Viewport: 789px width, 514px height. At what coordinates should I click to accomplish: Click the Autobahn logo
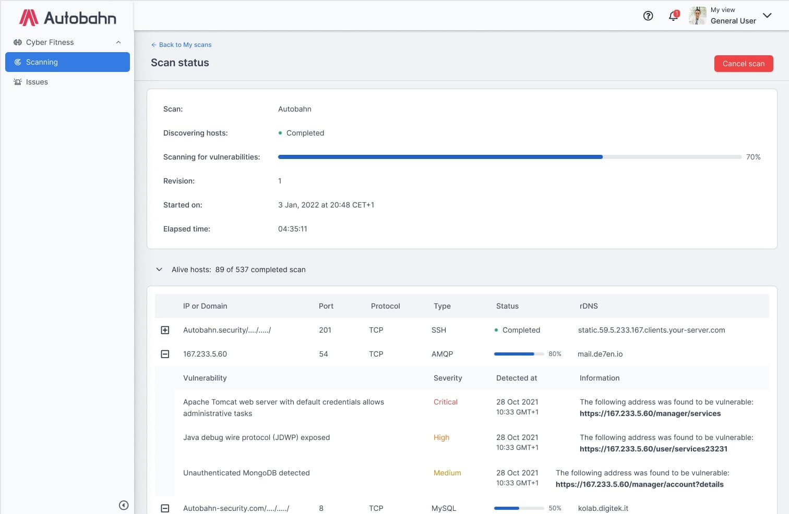(68, 18)
